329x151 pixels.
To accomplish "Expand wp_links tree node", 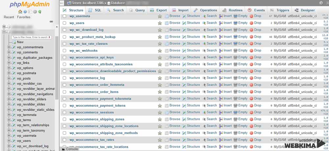I will click(9, 63).
